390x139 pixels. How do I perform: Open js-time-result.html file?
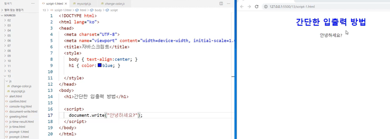click(19, 122)
